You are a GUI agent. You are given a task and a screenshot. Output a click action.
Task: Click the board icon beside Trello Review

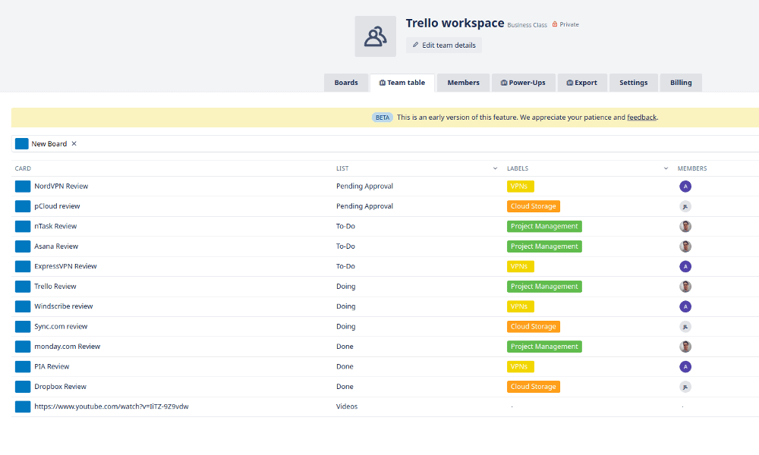[x=23, y=287]
